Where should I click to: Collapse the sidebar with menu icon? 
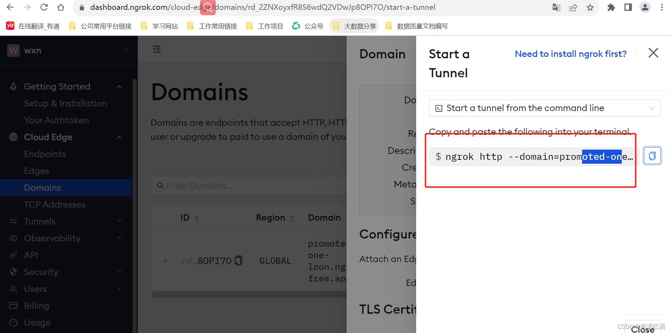pos(157,49)
